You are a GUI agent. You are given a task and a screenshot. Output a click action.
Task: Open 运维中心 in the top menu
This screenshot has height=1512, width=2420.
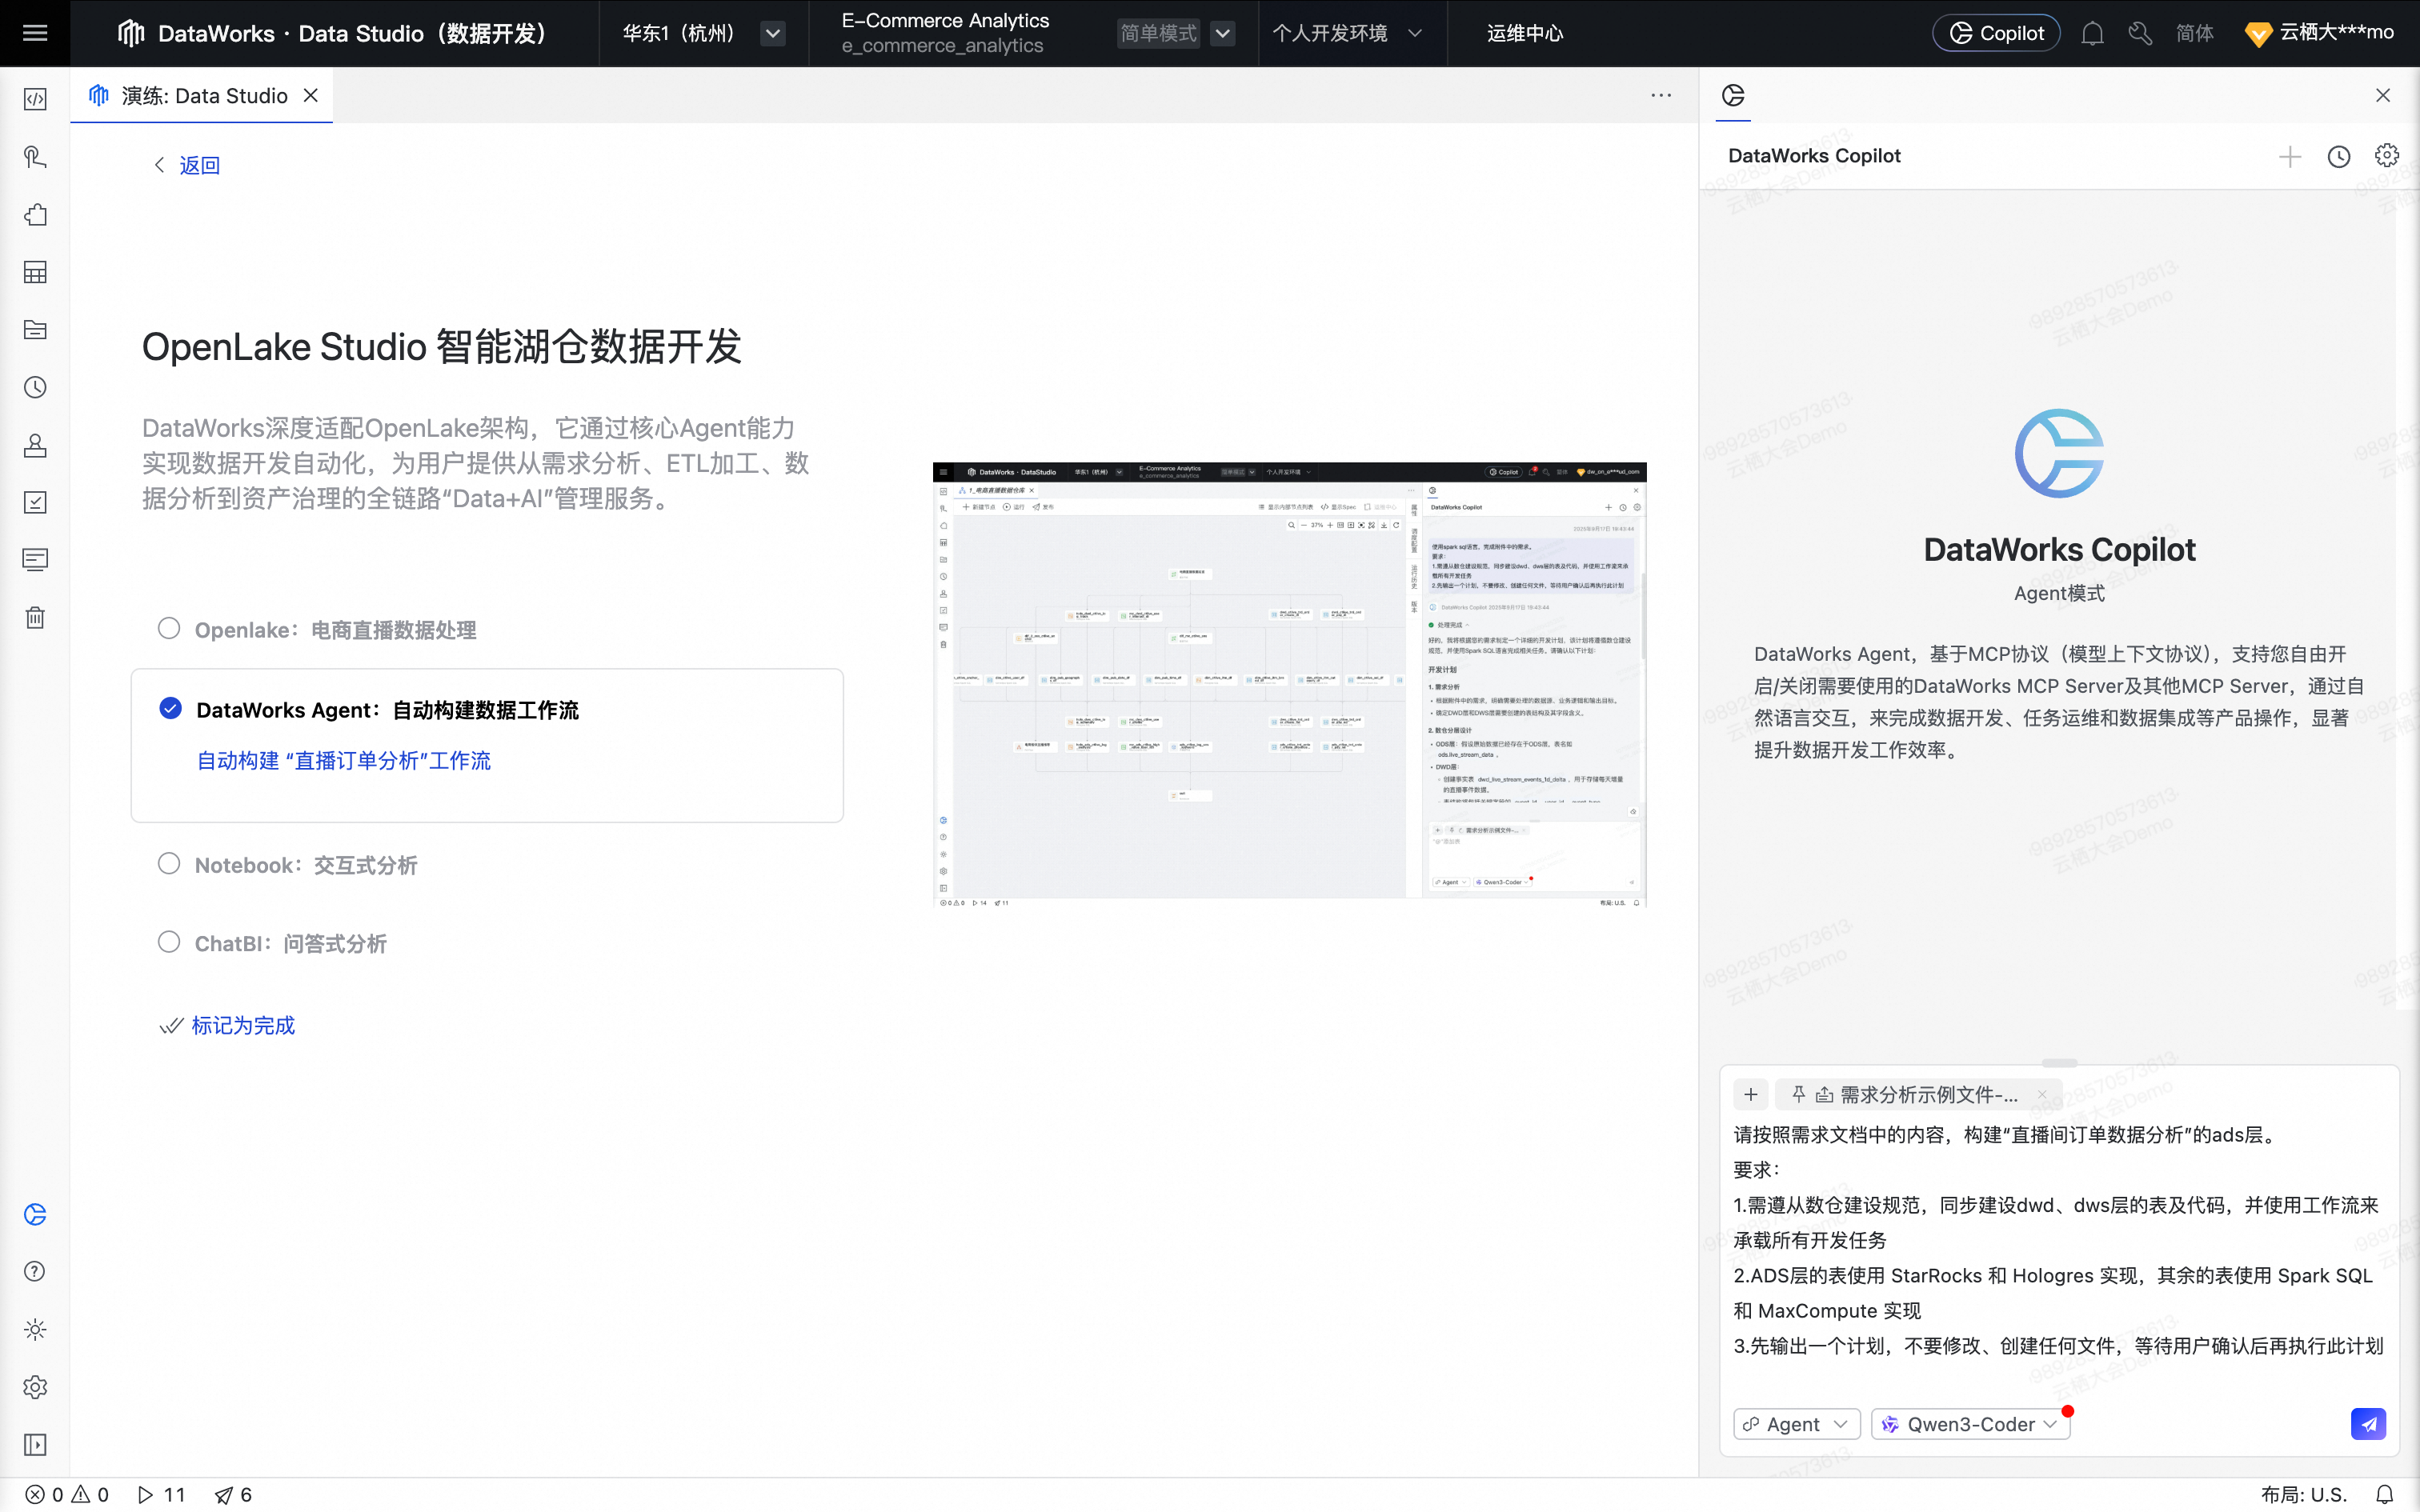1524,33
